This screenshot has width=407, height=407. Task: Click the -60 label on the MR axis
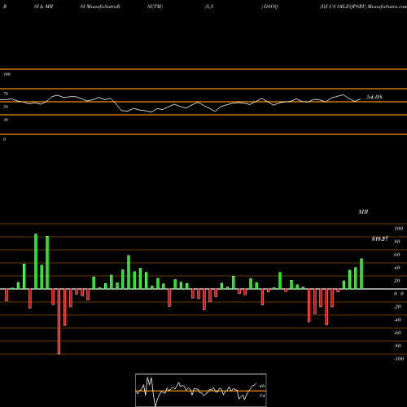pyautogui.click(x=397, y=333)
